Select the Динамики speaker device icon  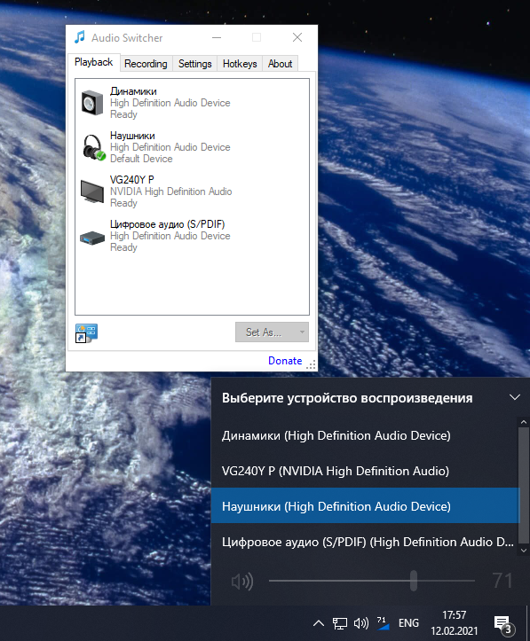[92, 103]
